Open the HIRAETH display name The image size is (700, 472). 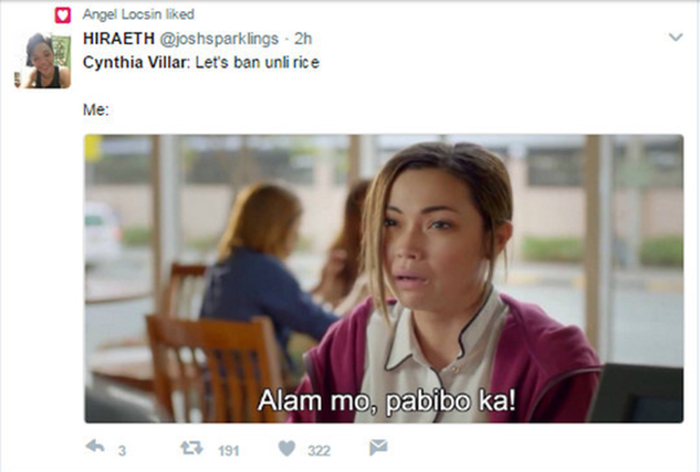click(119, 38)
